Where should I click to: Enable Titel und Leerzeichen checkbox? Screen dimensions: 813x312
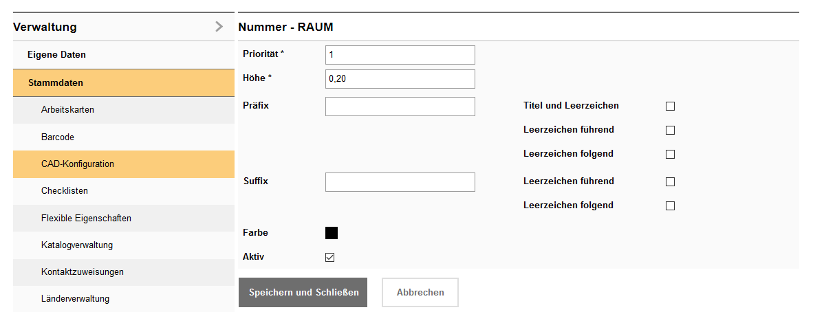[670, 107]
